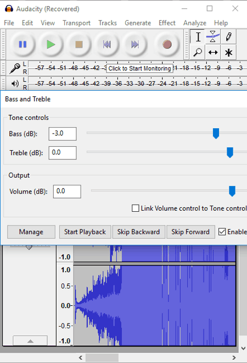Select the Envelope tool

pyautogui.click(x=213, y=37)
